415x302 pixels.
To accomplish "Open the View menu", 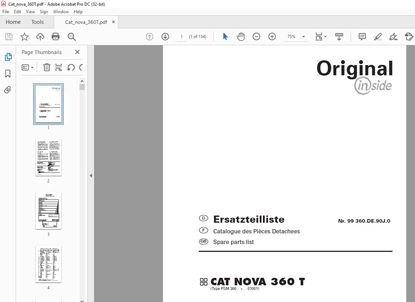I will point(30,12).
